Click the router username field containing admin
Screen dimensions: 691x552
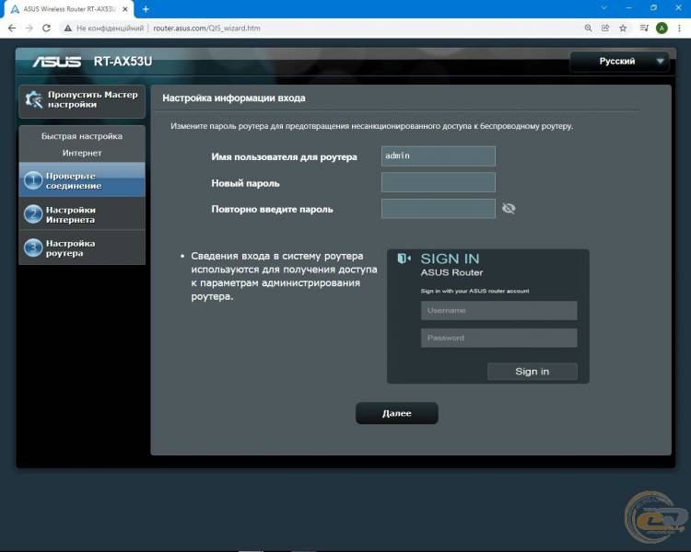pos(438,155)
